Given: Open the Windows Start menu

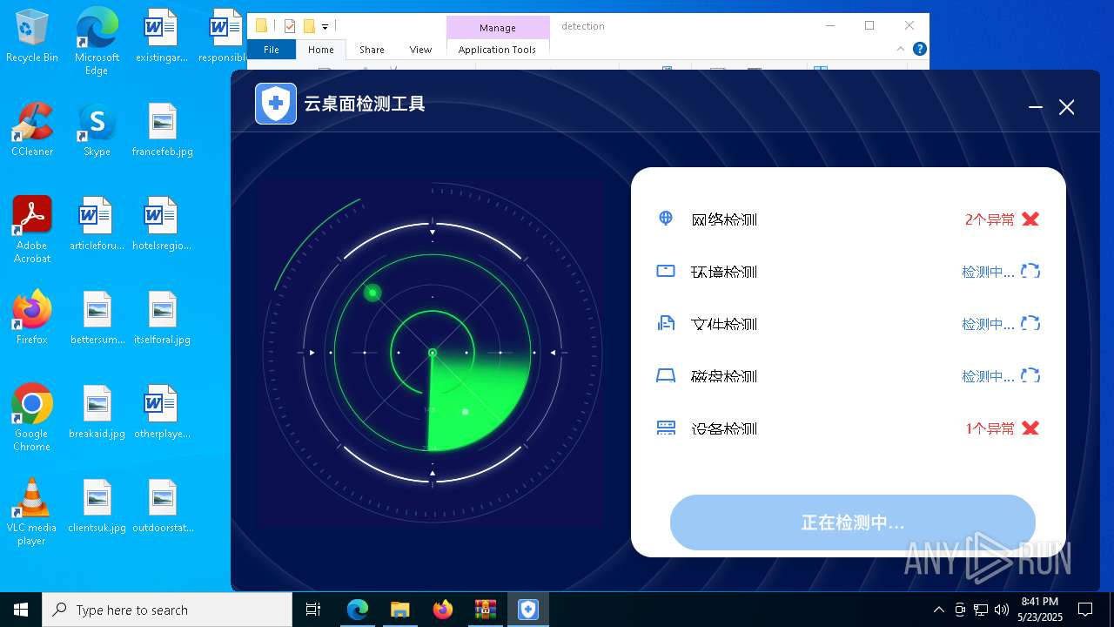Looking at the screenshot, I should click(x=21, y=610).
